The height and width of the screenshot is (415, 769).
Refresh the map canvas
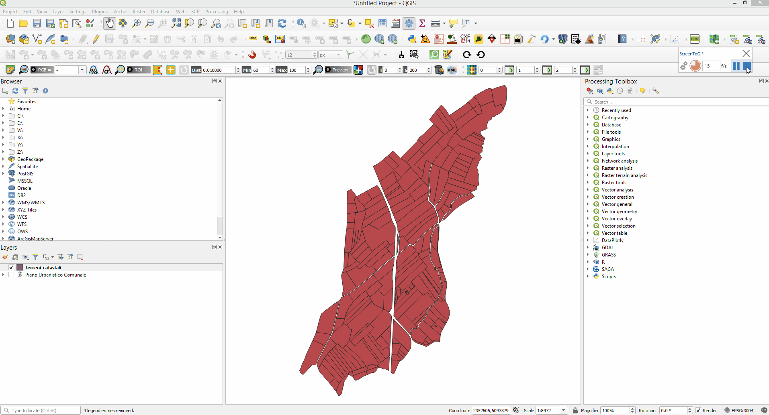point(282,23)
